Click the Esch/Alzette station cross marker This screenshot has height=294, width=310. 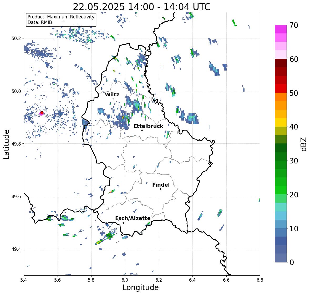click(123, 223)
